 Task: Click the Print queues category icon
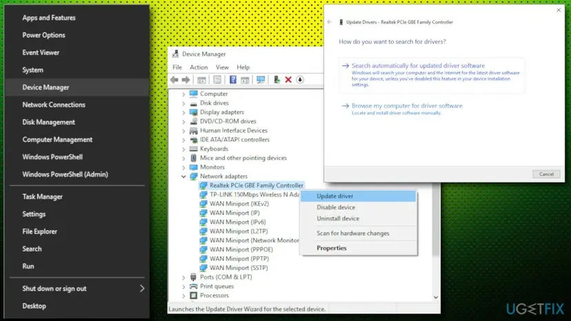pyautogui.click(x=194, y=286)
